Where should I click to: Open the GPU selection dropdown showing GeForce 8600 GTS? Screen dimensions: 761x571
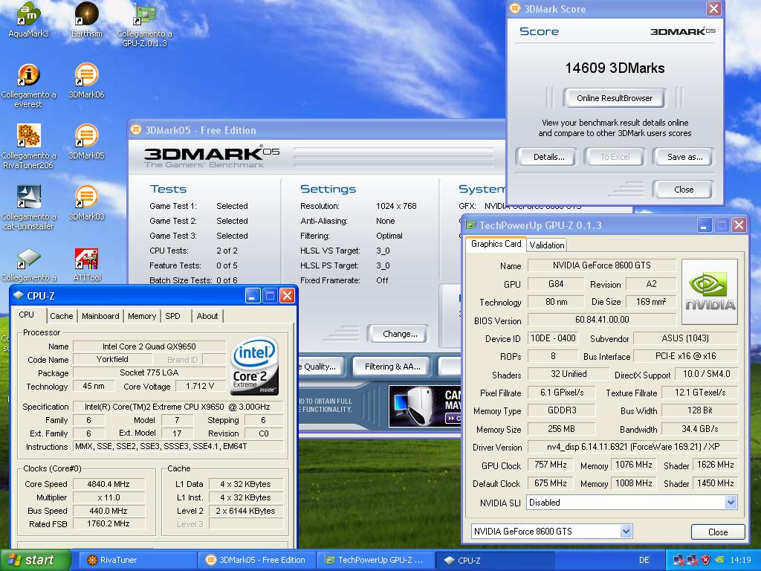626,531
